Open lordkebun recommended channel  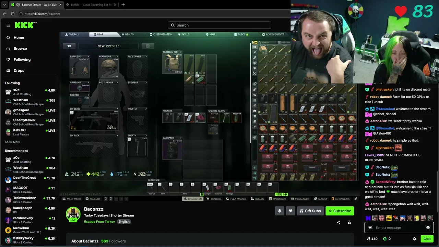click(x=30, y=230)
